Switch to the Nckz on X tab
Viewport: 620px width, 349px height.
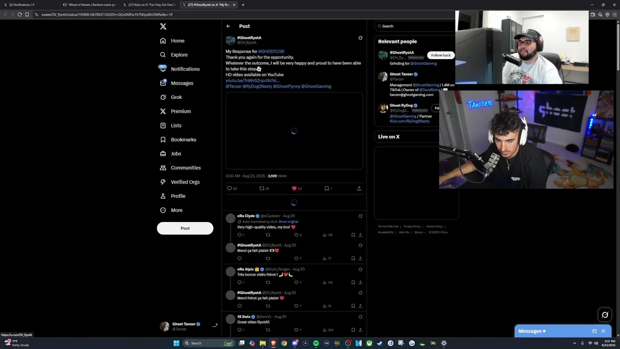click(x=149, y=5)
